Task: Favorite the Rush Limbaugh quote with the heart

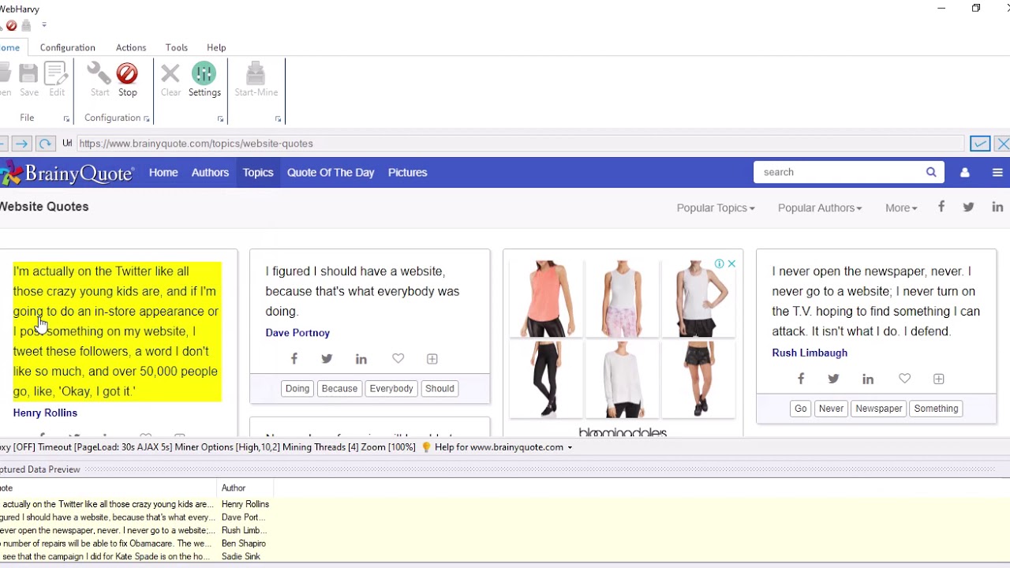Action: pyautogui.click(x=904, y=379)
